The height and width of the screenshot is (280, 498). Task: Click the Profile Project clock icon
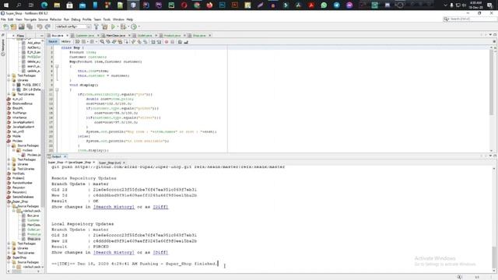point(134,27)
